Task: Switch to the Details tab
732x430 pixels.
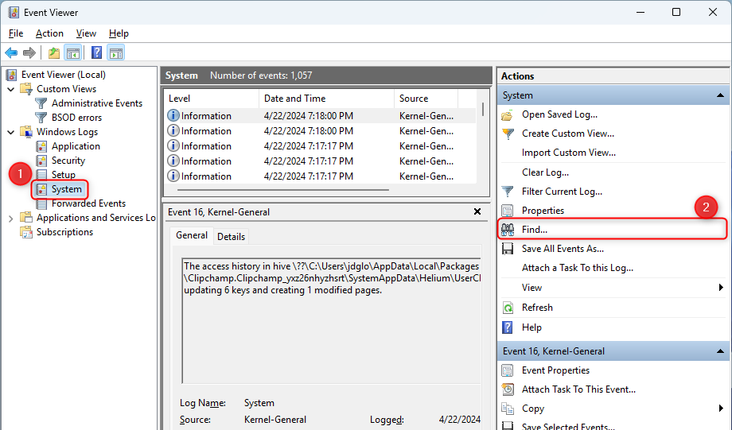Action: pos(231,236)
